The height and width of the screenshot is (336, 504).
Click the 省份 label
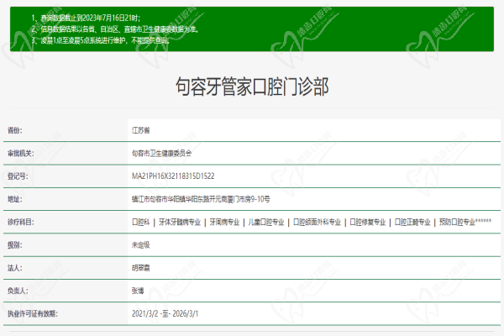(x=15, y=130)
